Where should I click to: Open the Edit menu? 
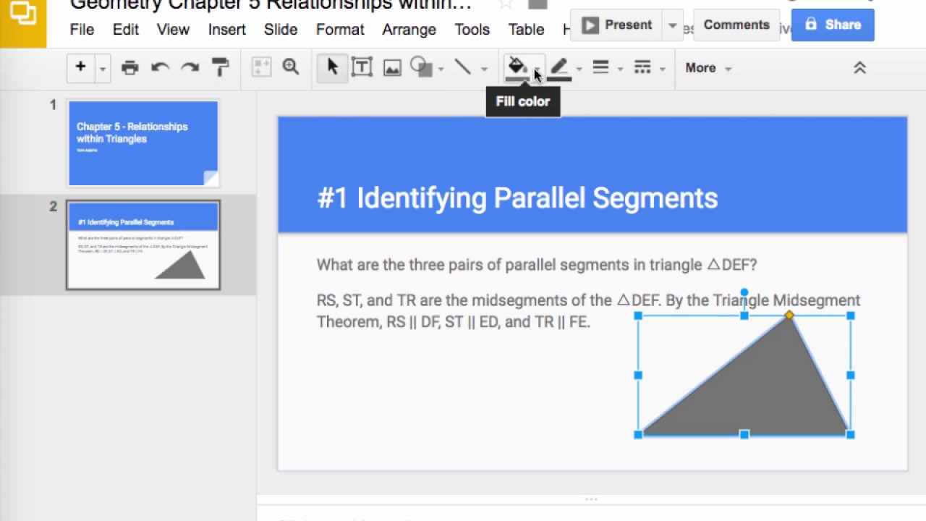[x=125, y=30]
